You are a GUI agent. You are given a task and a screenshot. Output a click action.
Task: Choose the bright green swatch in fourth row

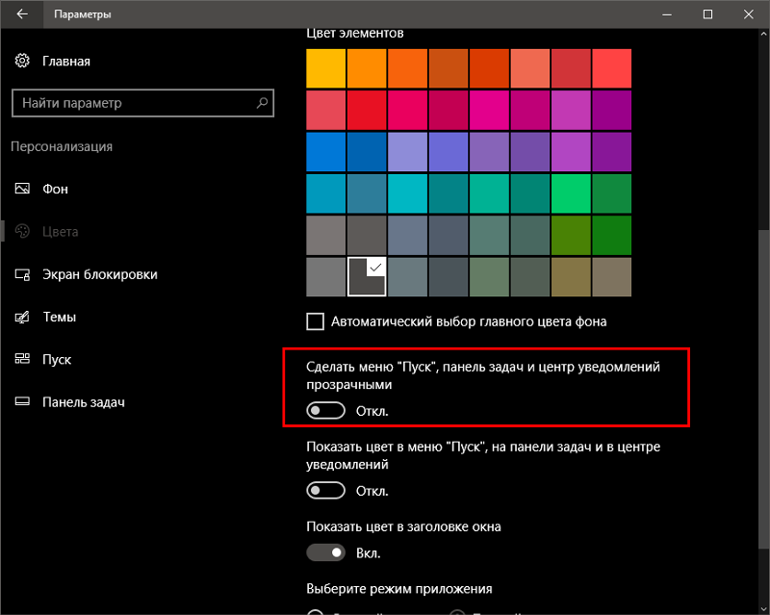click(571, 193)
